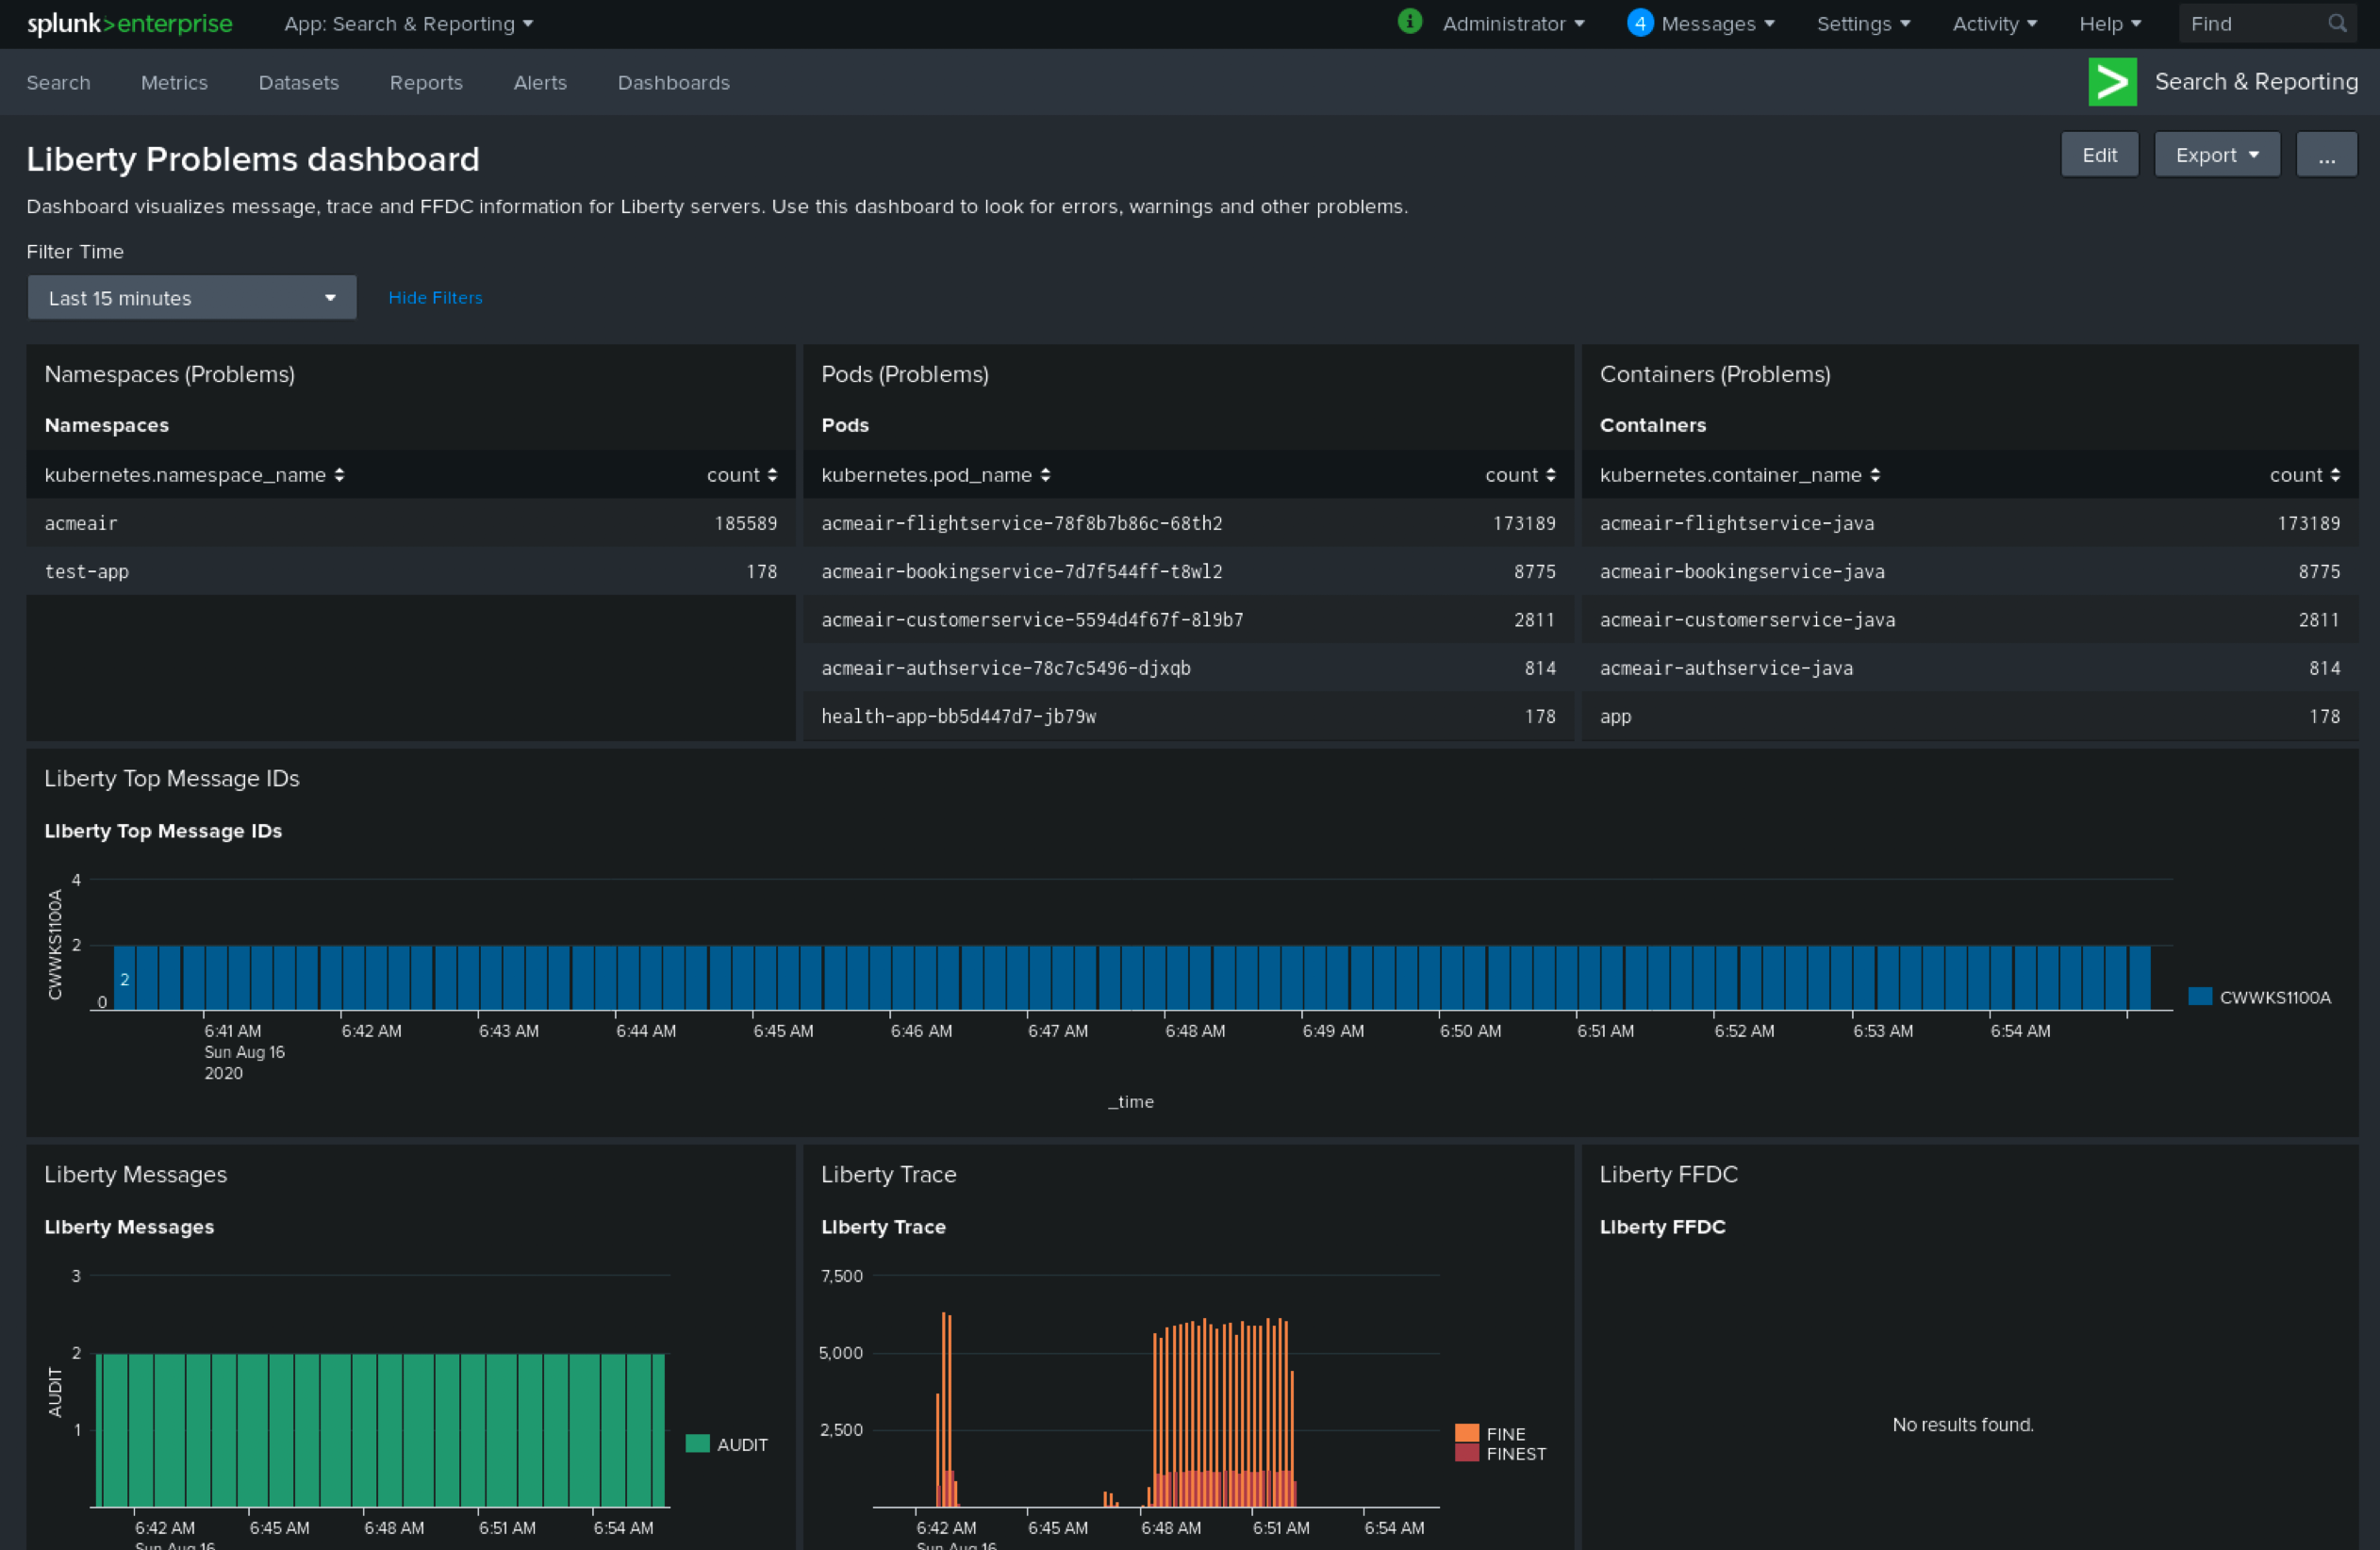Toggle the CWWKS1100A legend series
Screen dimensions: 2380x1550
2274,997
